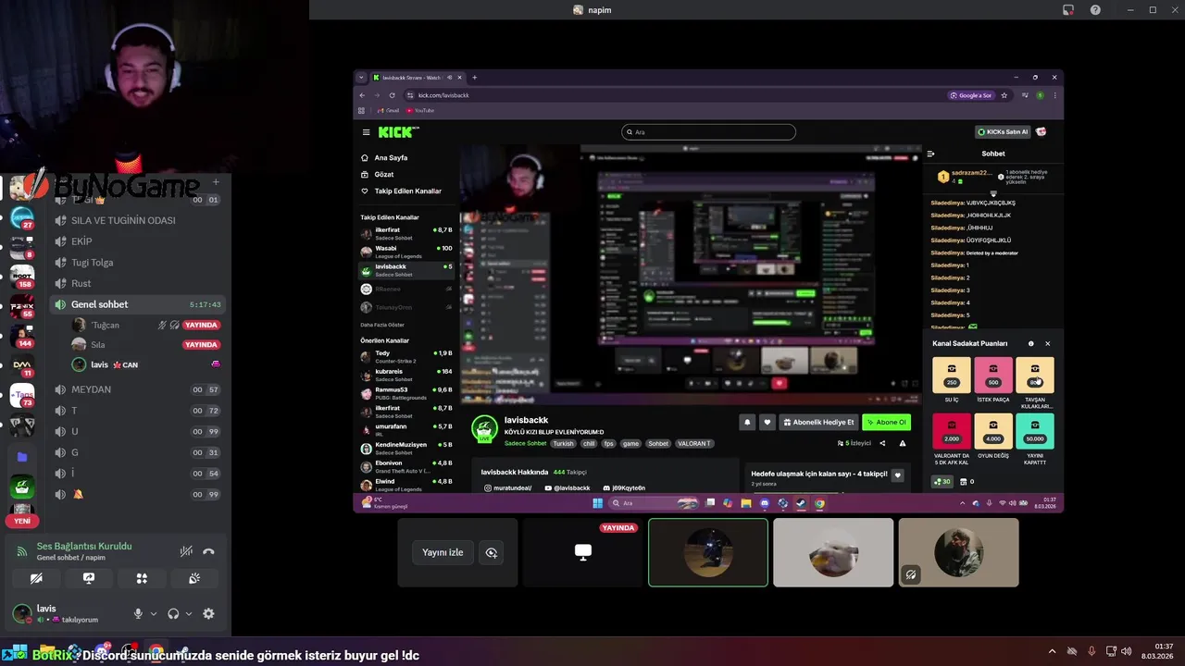Join the MEYDAN voice channel
Screen dimensions: 1185x666
point(137,389)
